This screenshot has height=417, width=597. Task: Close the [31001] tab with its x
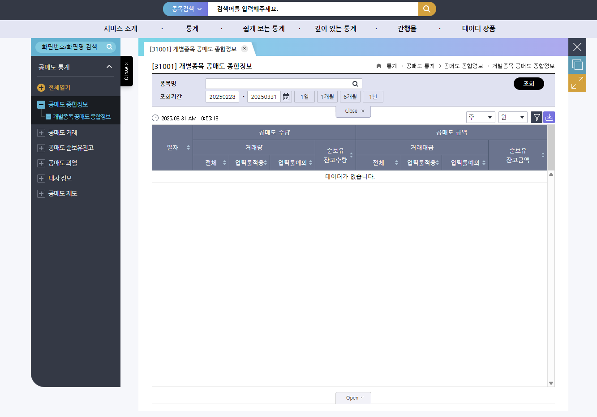click(x=245, y=49)
